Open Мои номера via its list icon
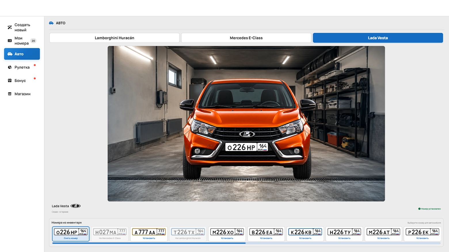Viewport: 449px width, 252px height. click(x=10, y=41)
